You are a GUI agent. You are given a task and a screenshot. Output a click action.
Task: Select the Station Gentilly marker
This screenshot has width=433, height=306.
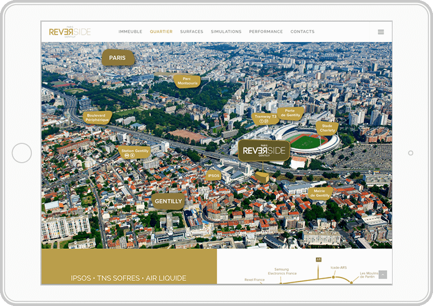tap(134, 152)
